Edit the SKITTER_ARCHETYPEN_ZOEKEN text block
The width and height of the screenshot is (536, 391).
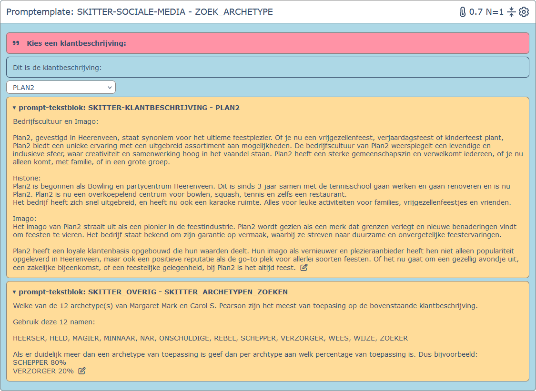tap(81, 371)
